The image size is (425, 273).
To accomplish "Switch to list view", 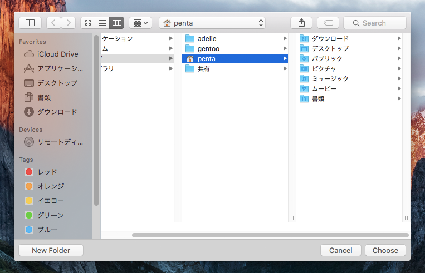I will coord(102,23).
